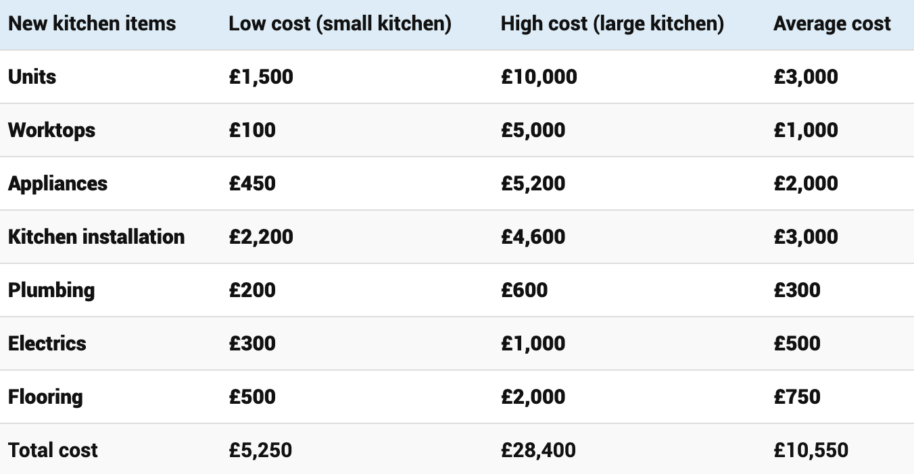Select the £100 low cost for Worktops

pyautogui.click(x=252, y=130)
